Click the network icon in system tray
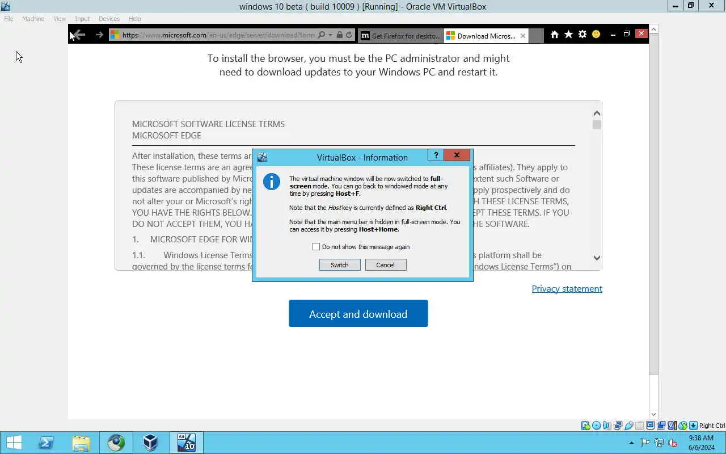 [x=659, y=443]
